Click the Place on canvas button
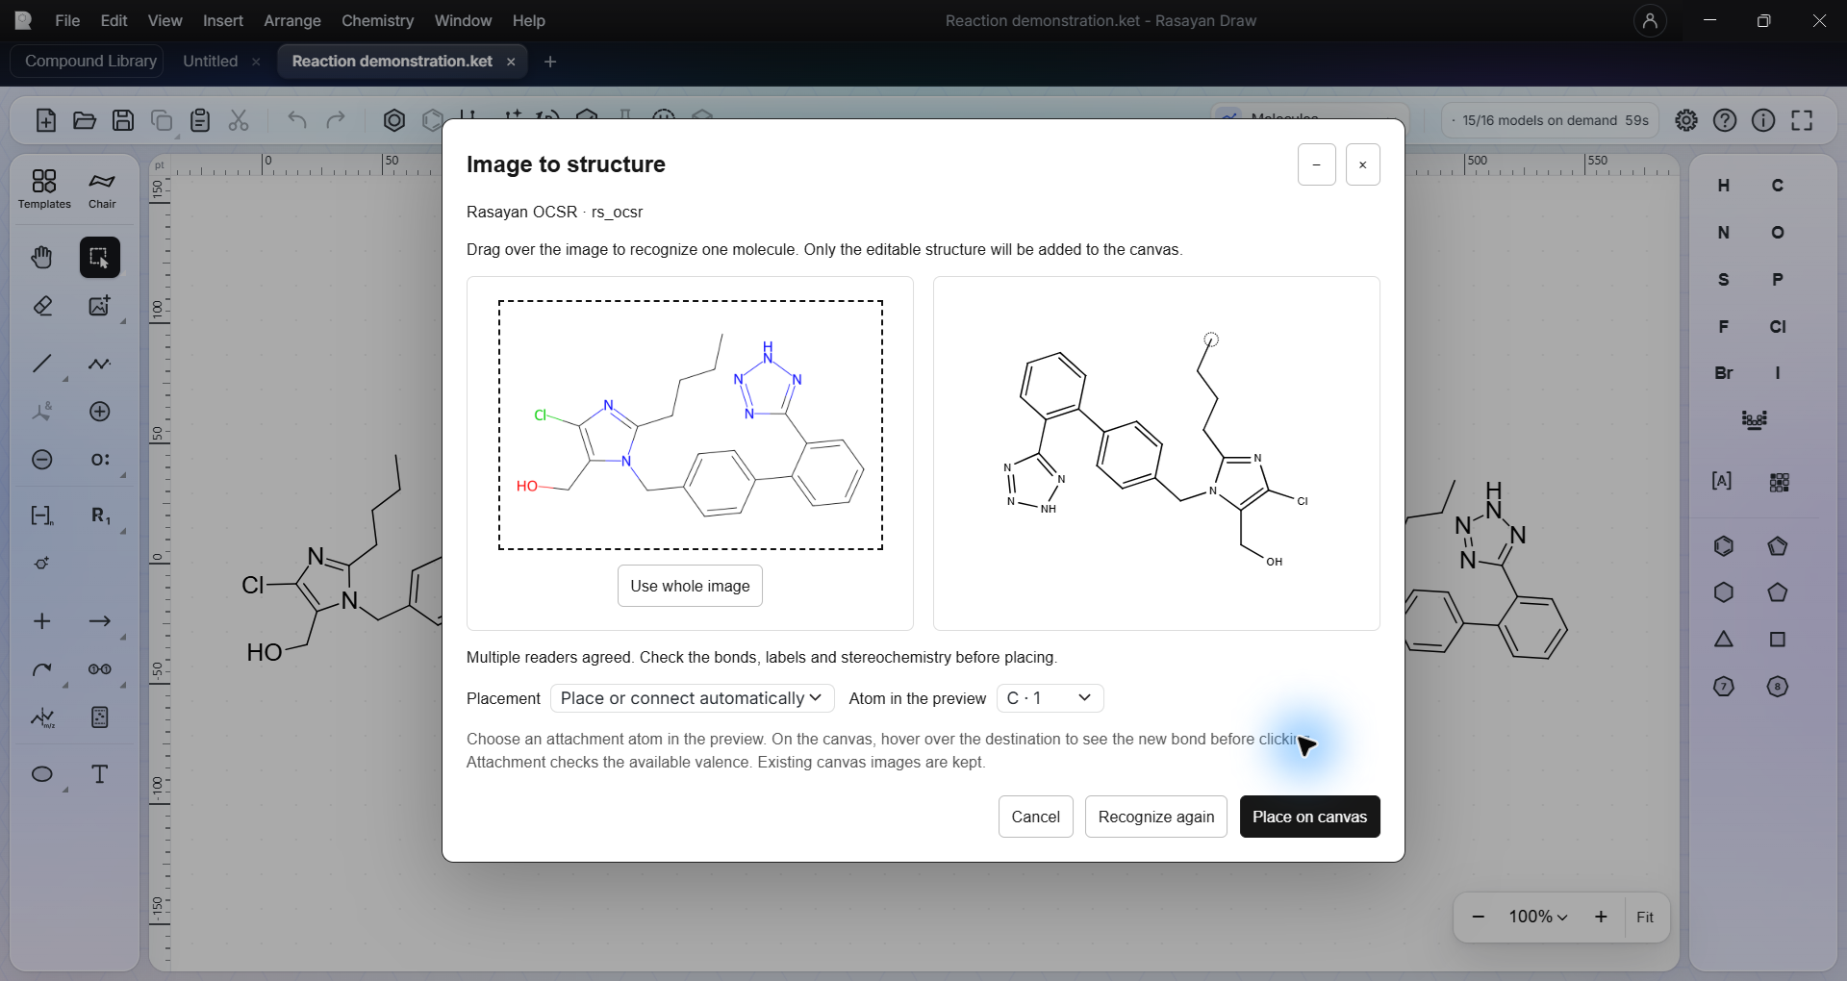 (x=1309, y=817)
